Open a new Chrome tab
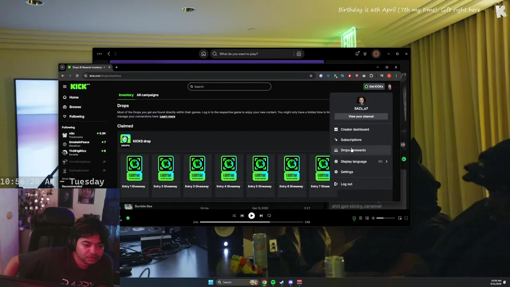This screenshot has width=510, height=287. point(116,67)
